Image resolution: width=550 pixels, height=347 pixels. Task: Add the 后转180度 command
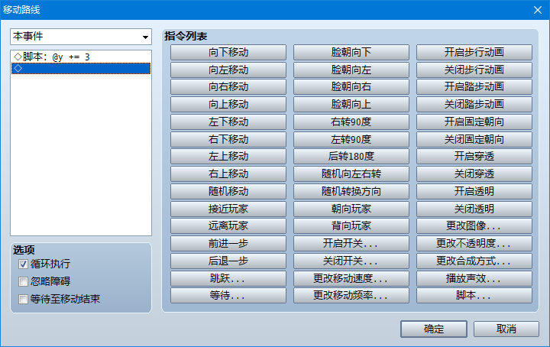(351, 157)
